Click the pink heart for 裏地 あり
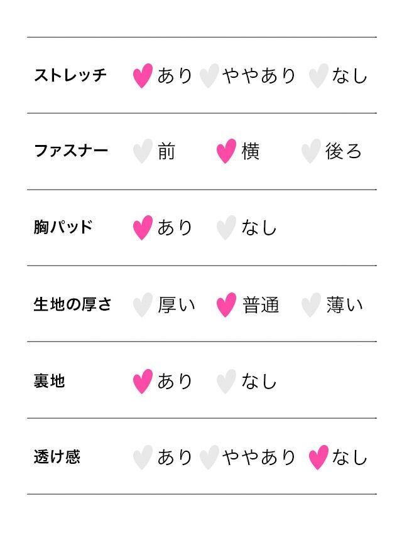Viewport: 402px width, 536px height. (143, 381)
